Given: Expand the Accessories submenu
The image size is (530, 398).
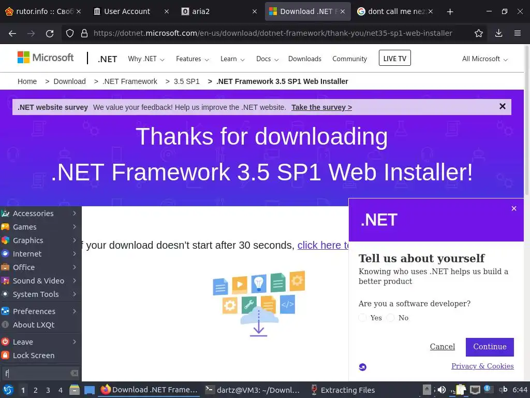Looking at the screenshot, I should (40, 213).
